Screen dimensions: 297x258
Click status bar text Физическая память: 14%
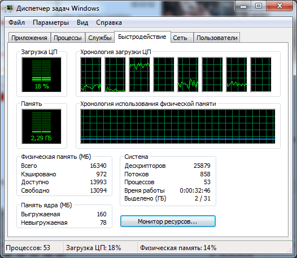pos(178,248)
